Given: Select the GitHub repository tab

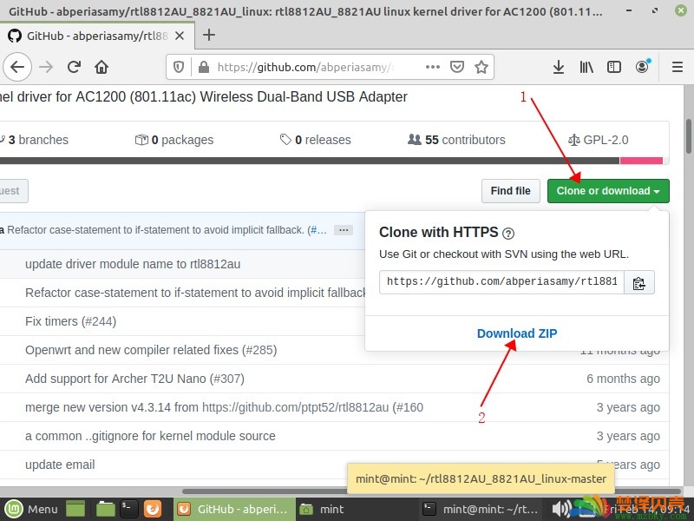Looking at the screenshot, I should coord(96,36).
